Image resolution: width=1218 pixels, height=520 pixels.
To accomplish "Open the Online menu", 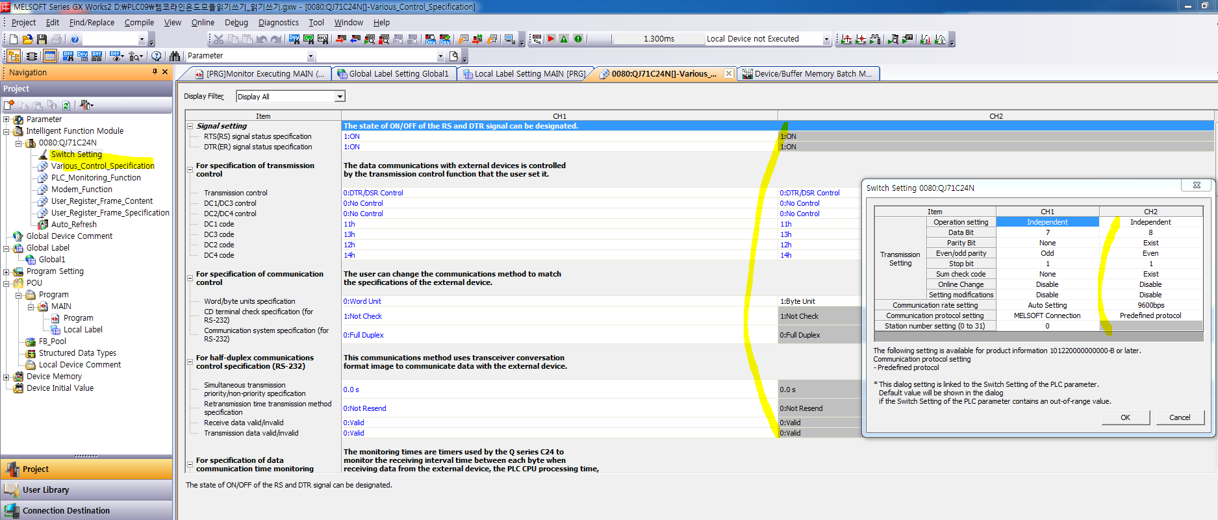I will click(203, 22).
